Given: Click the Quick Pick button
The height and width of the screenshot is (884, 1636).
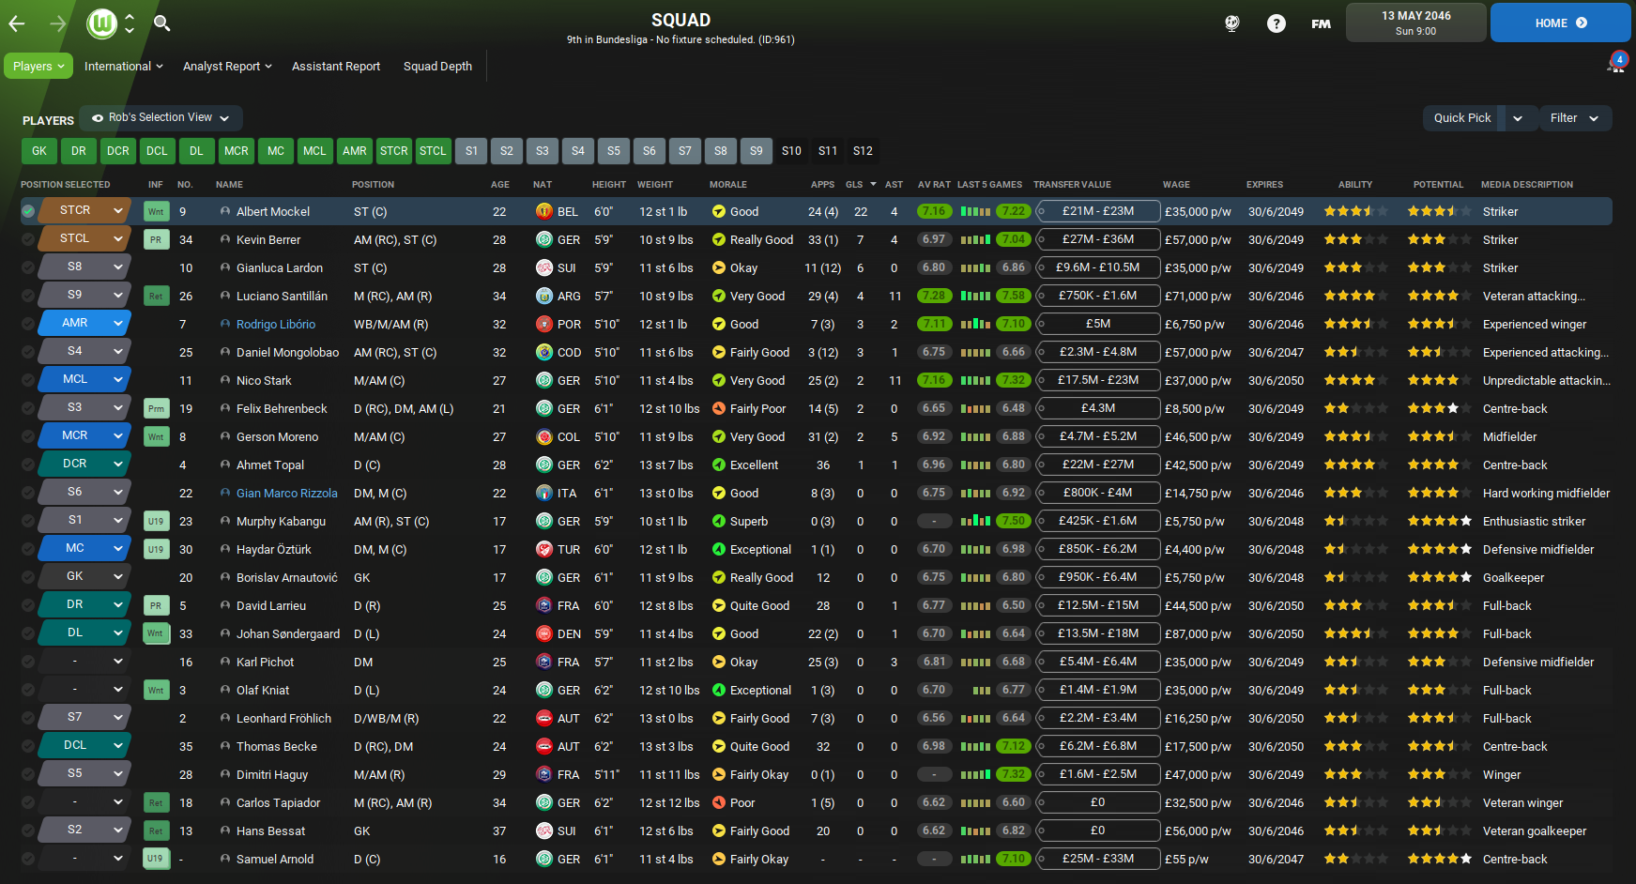Looking at the screenshot, I should tap(1461, 118).
